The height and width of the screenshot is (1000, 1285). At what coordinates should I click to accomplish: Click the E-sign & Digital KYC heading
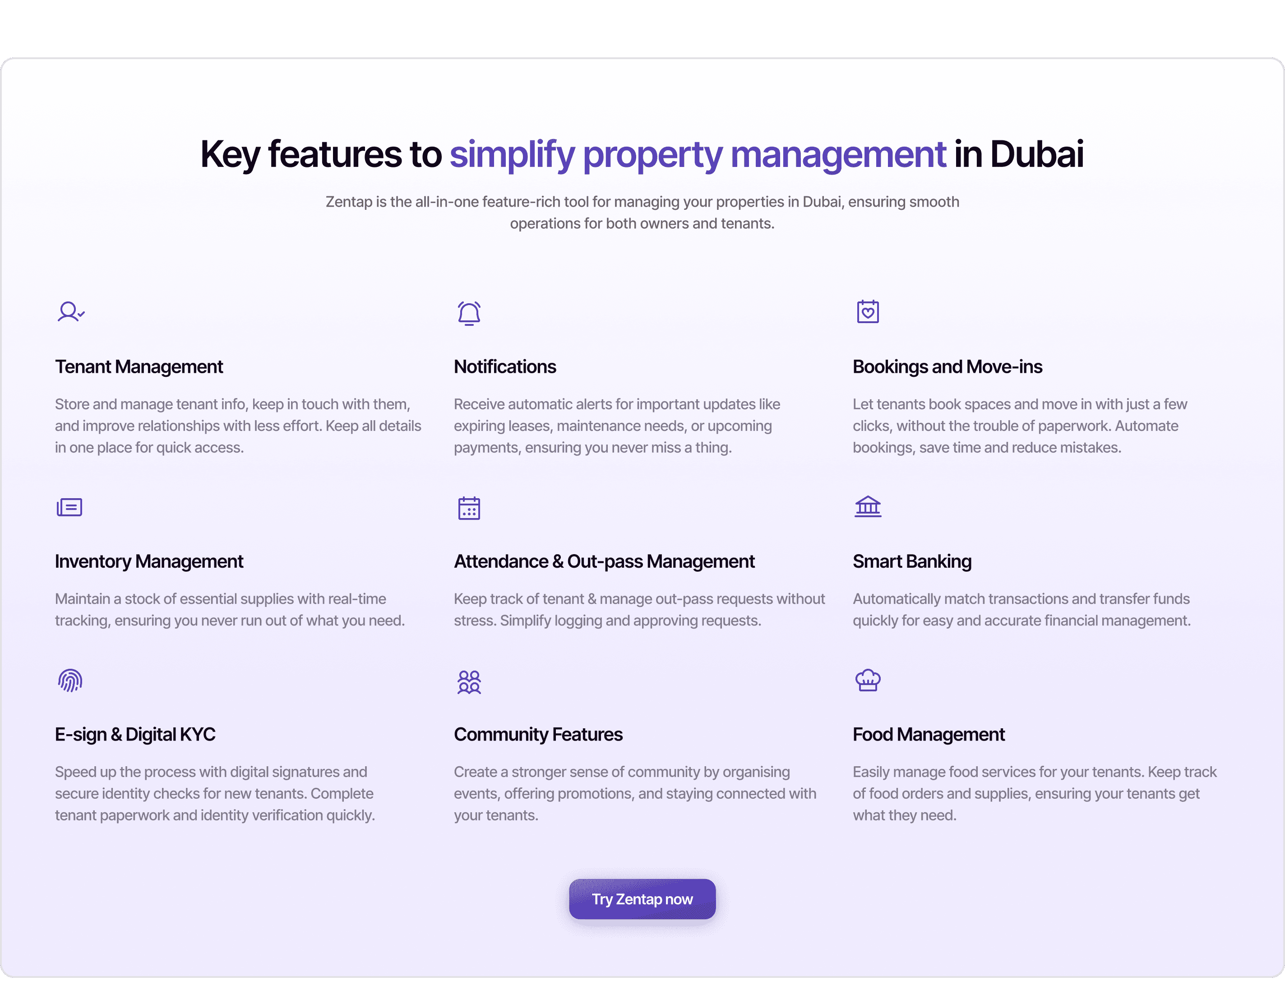coord(135,735)
